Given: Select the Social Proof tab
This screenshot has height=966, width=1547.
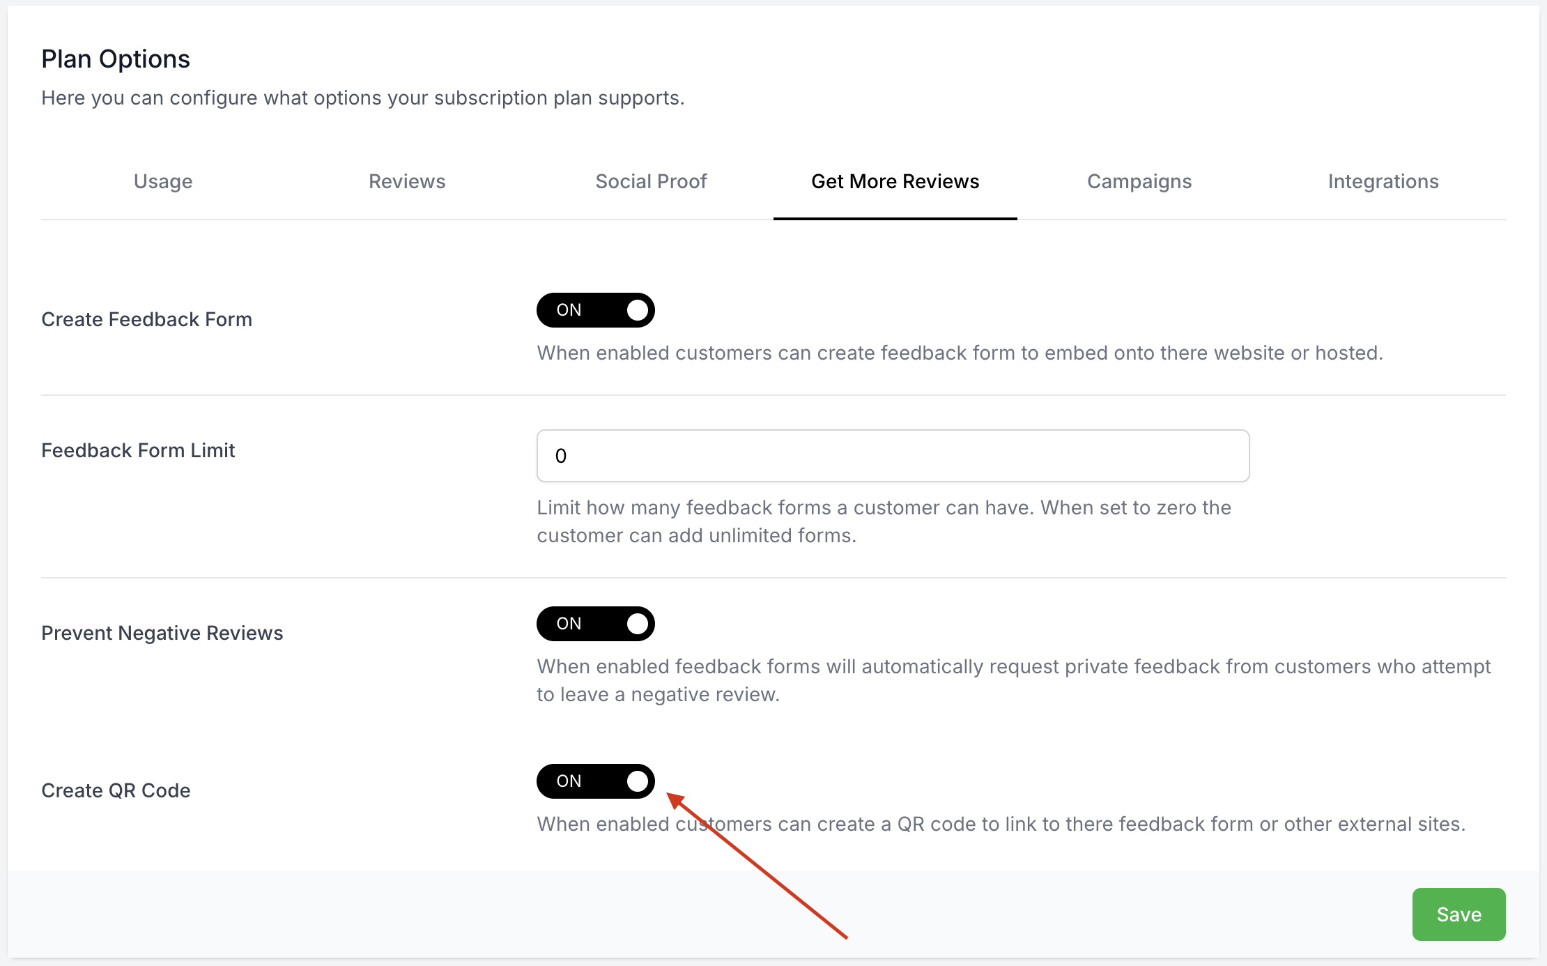Looking at the screenshot, I should [652, 181].
